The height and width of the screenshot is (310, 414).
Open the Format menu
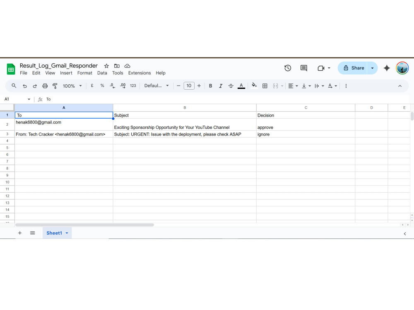[85, 73]
